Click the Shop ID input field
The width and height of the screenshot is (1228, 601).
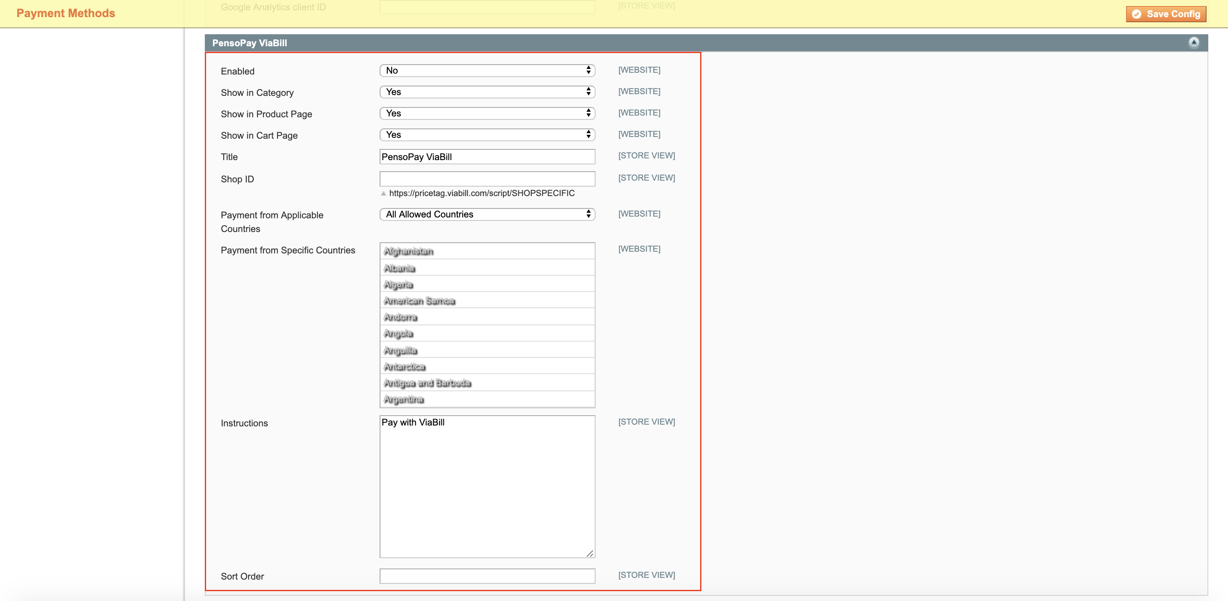pyautogui.click(x=486, y=179)
